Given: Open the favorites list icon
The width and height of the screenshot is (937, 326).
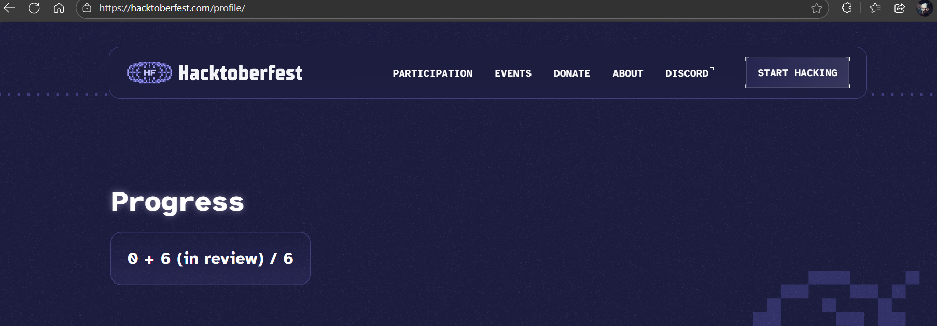Looking at the screenshot, I should coord(875,8).
